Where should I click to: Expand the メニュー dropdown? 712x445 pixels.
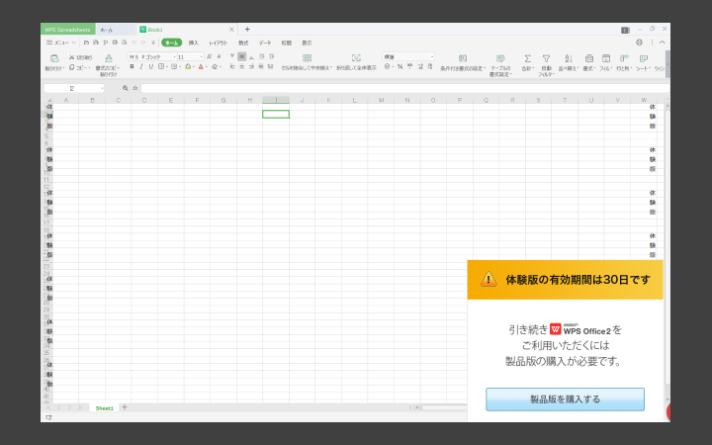tap(61, 43)
